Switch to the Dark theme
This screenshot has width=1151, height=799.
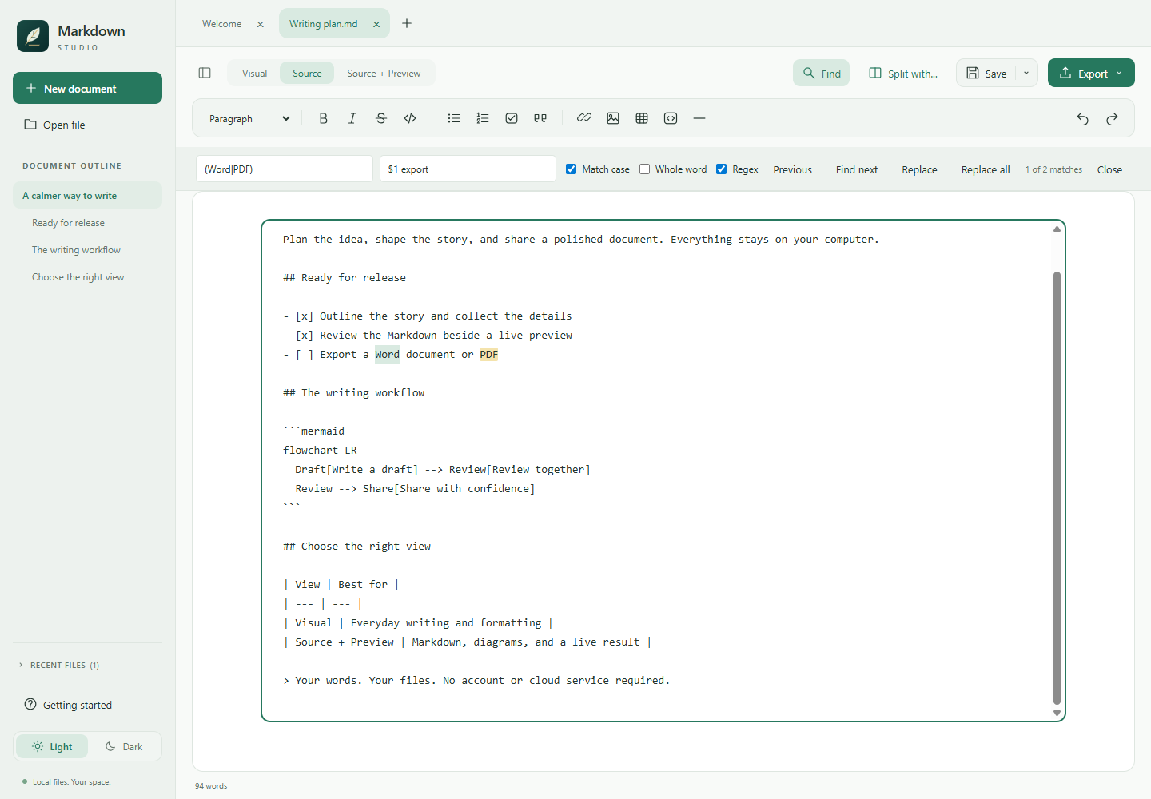click(x=124, y=747)
